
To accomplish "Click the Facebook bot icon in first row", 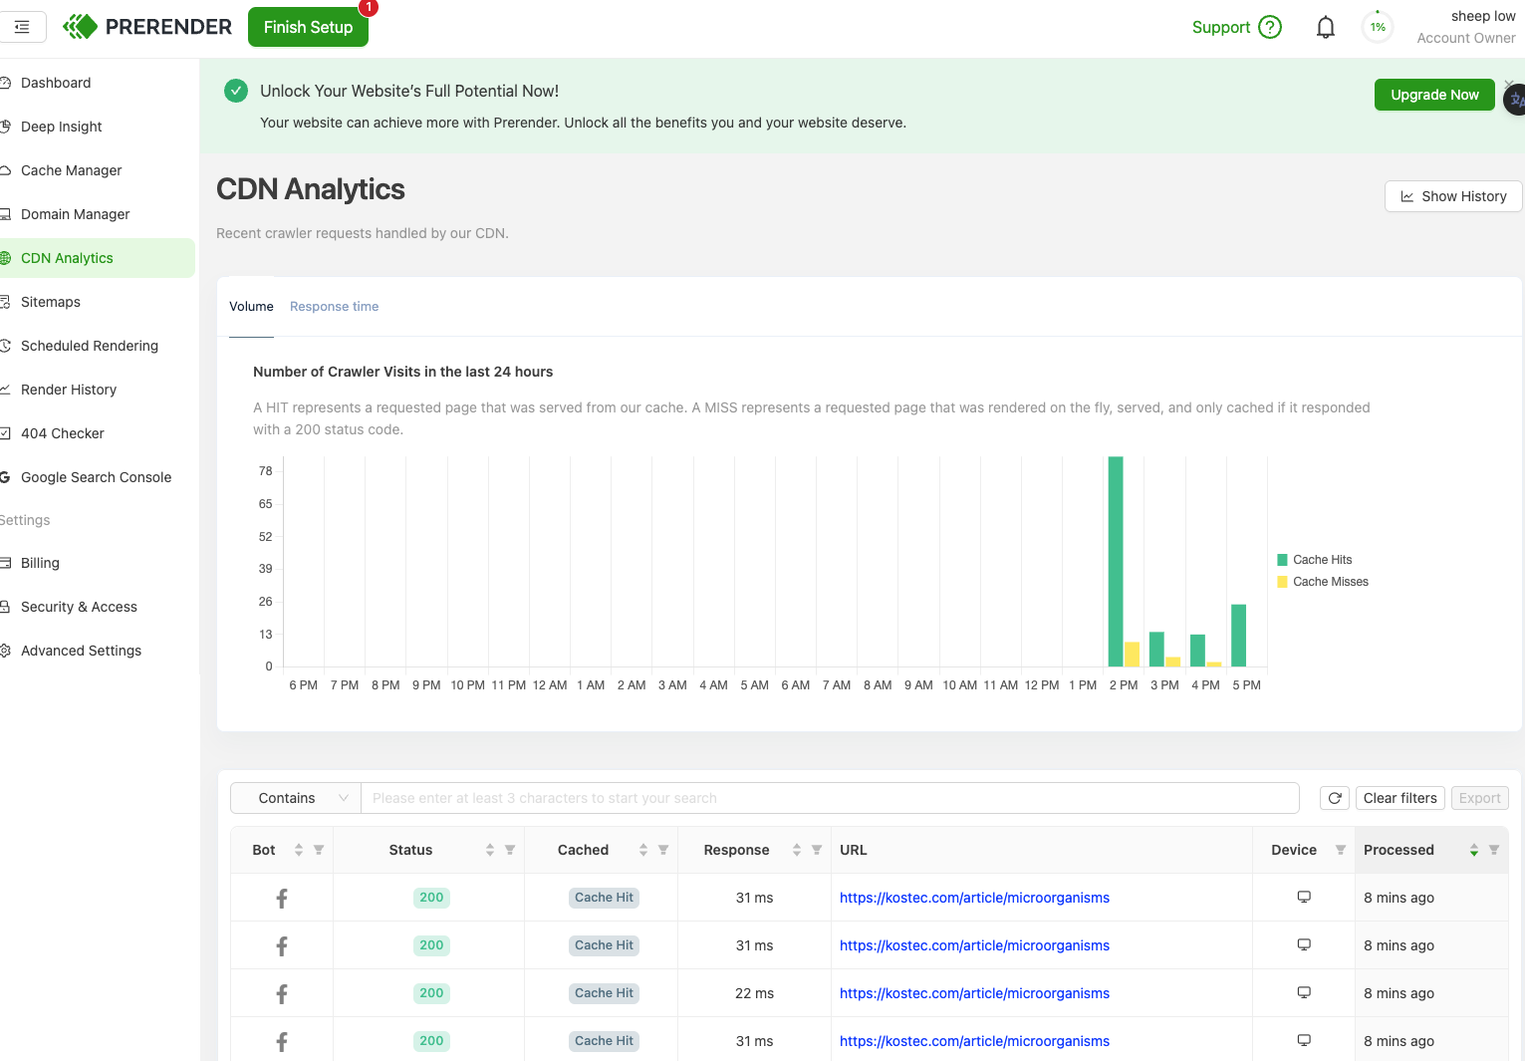I will pos(281,897).
